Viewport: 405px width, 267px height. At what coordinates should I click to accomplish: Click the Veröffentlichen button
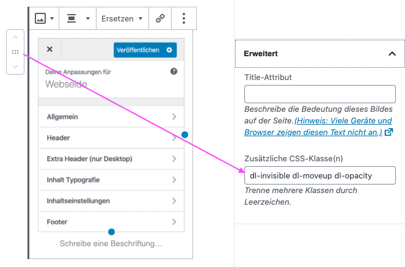(145, 50)
